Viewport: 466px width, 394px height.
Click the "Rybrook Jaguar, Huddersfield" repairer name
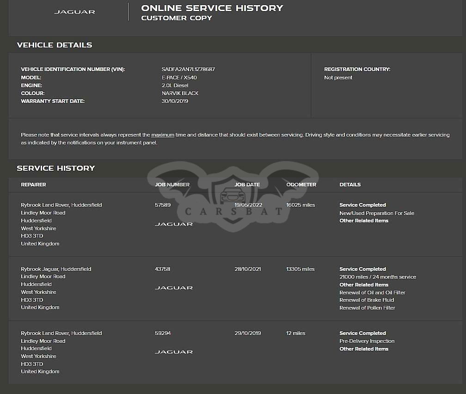[x=56, y=269]
